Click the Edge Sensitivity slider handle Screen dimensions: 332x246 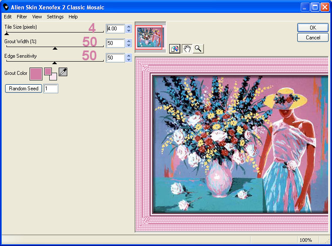tap(55, 63)
